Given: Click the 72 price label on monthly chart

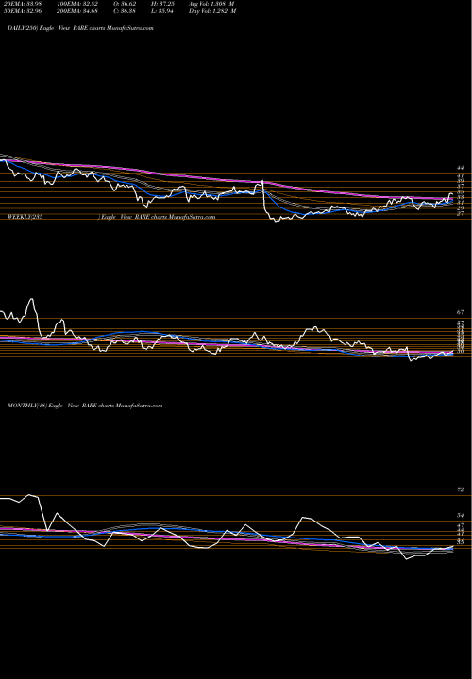Looking at the screenshot, I should 461,489.
